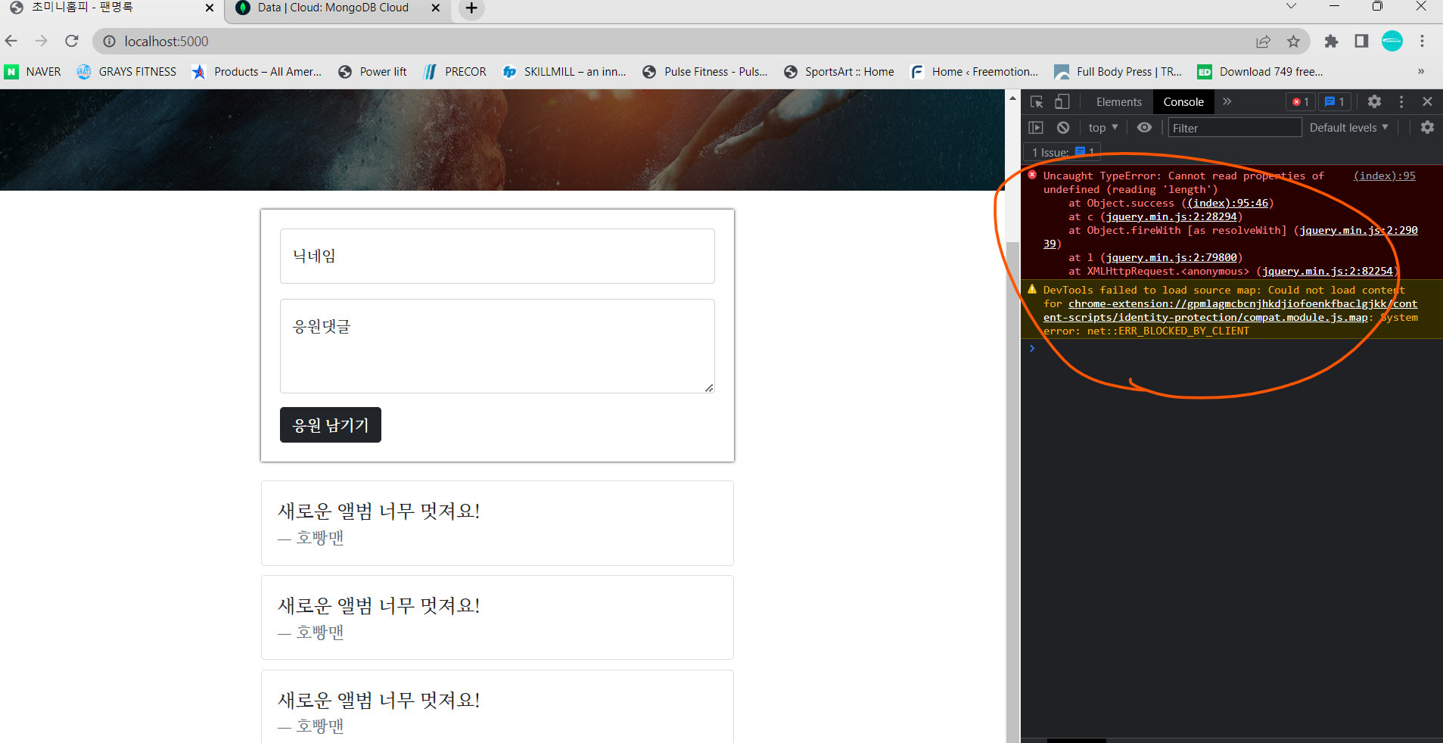Switch to the DevTools Elements tab
The image size is (1443, 743).
tap(1118, 102)
